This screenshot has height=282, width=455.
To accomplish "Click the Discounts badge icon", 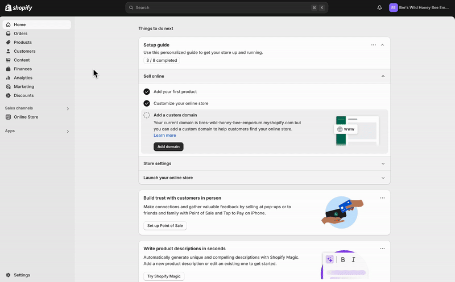I will point(9,95).
